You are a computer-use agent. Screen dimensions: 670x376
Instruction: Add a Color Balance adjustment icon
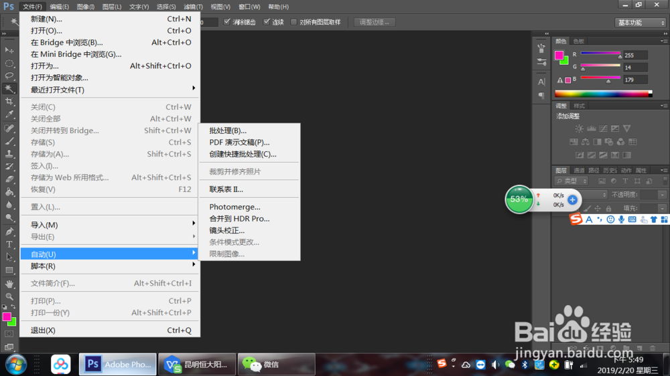click(586, 142)
